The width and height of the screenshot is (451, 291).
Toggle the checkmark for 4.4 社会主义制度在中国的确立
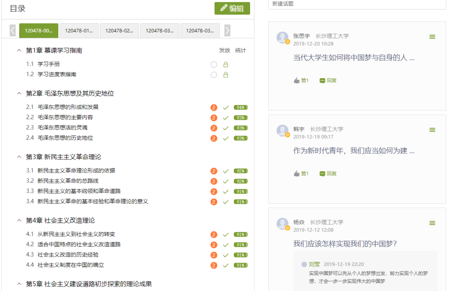pyautogui.click(x=226, y=265)
